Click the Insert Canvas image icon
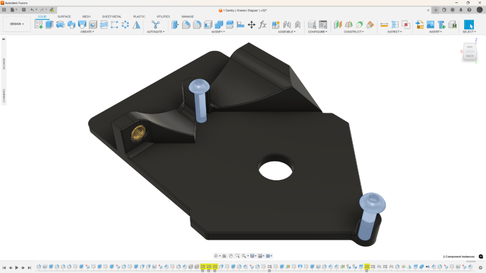The width and height of the screenshot is (486, 273). click(431, 25)
